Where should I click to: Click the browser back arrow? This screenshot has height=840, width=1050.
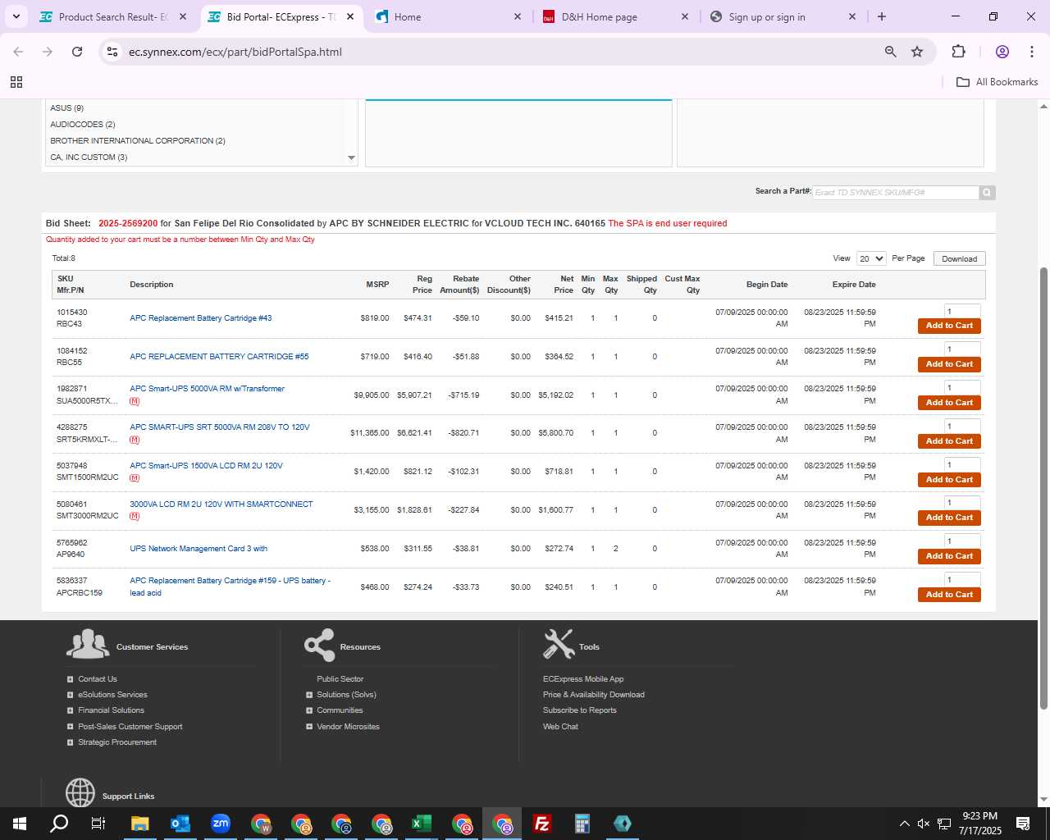pyautogui.click(x=18, y=52)
